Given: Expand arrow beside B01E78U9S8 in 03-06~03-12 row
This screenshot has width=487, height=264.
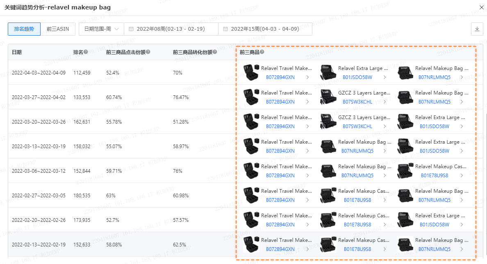Looking at the screenshot, I should [462, 176].
